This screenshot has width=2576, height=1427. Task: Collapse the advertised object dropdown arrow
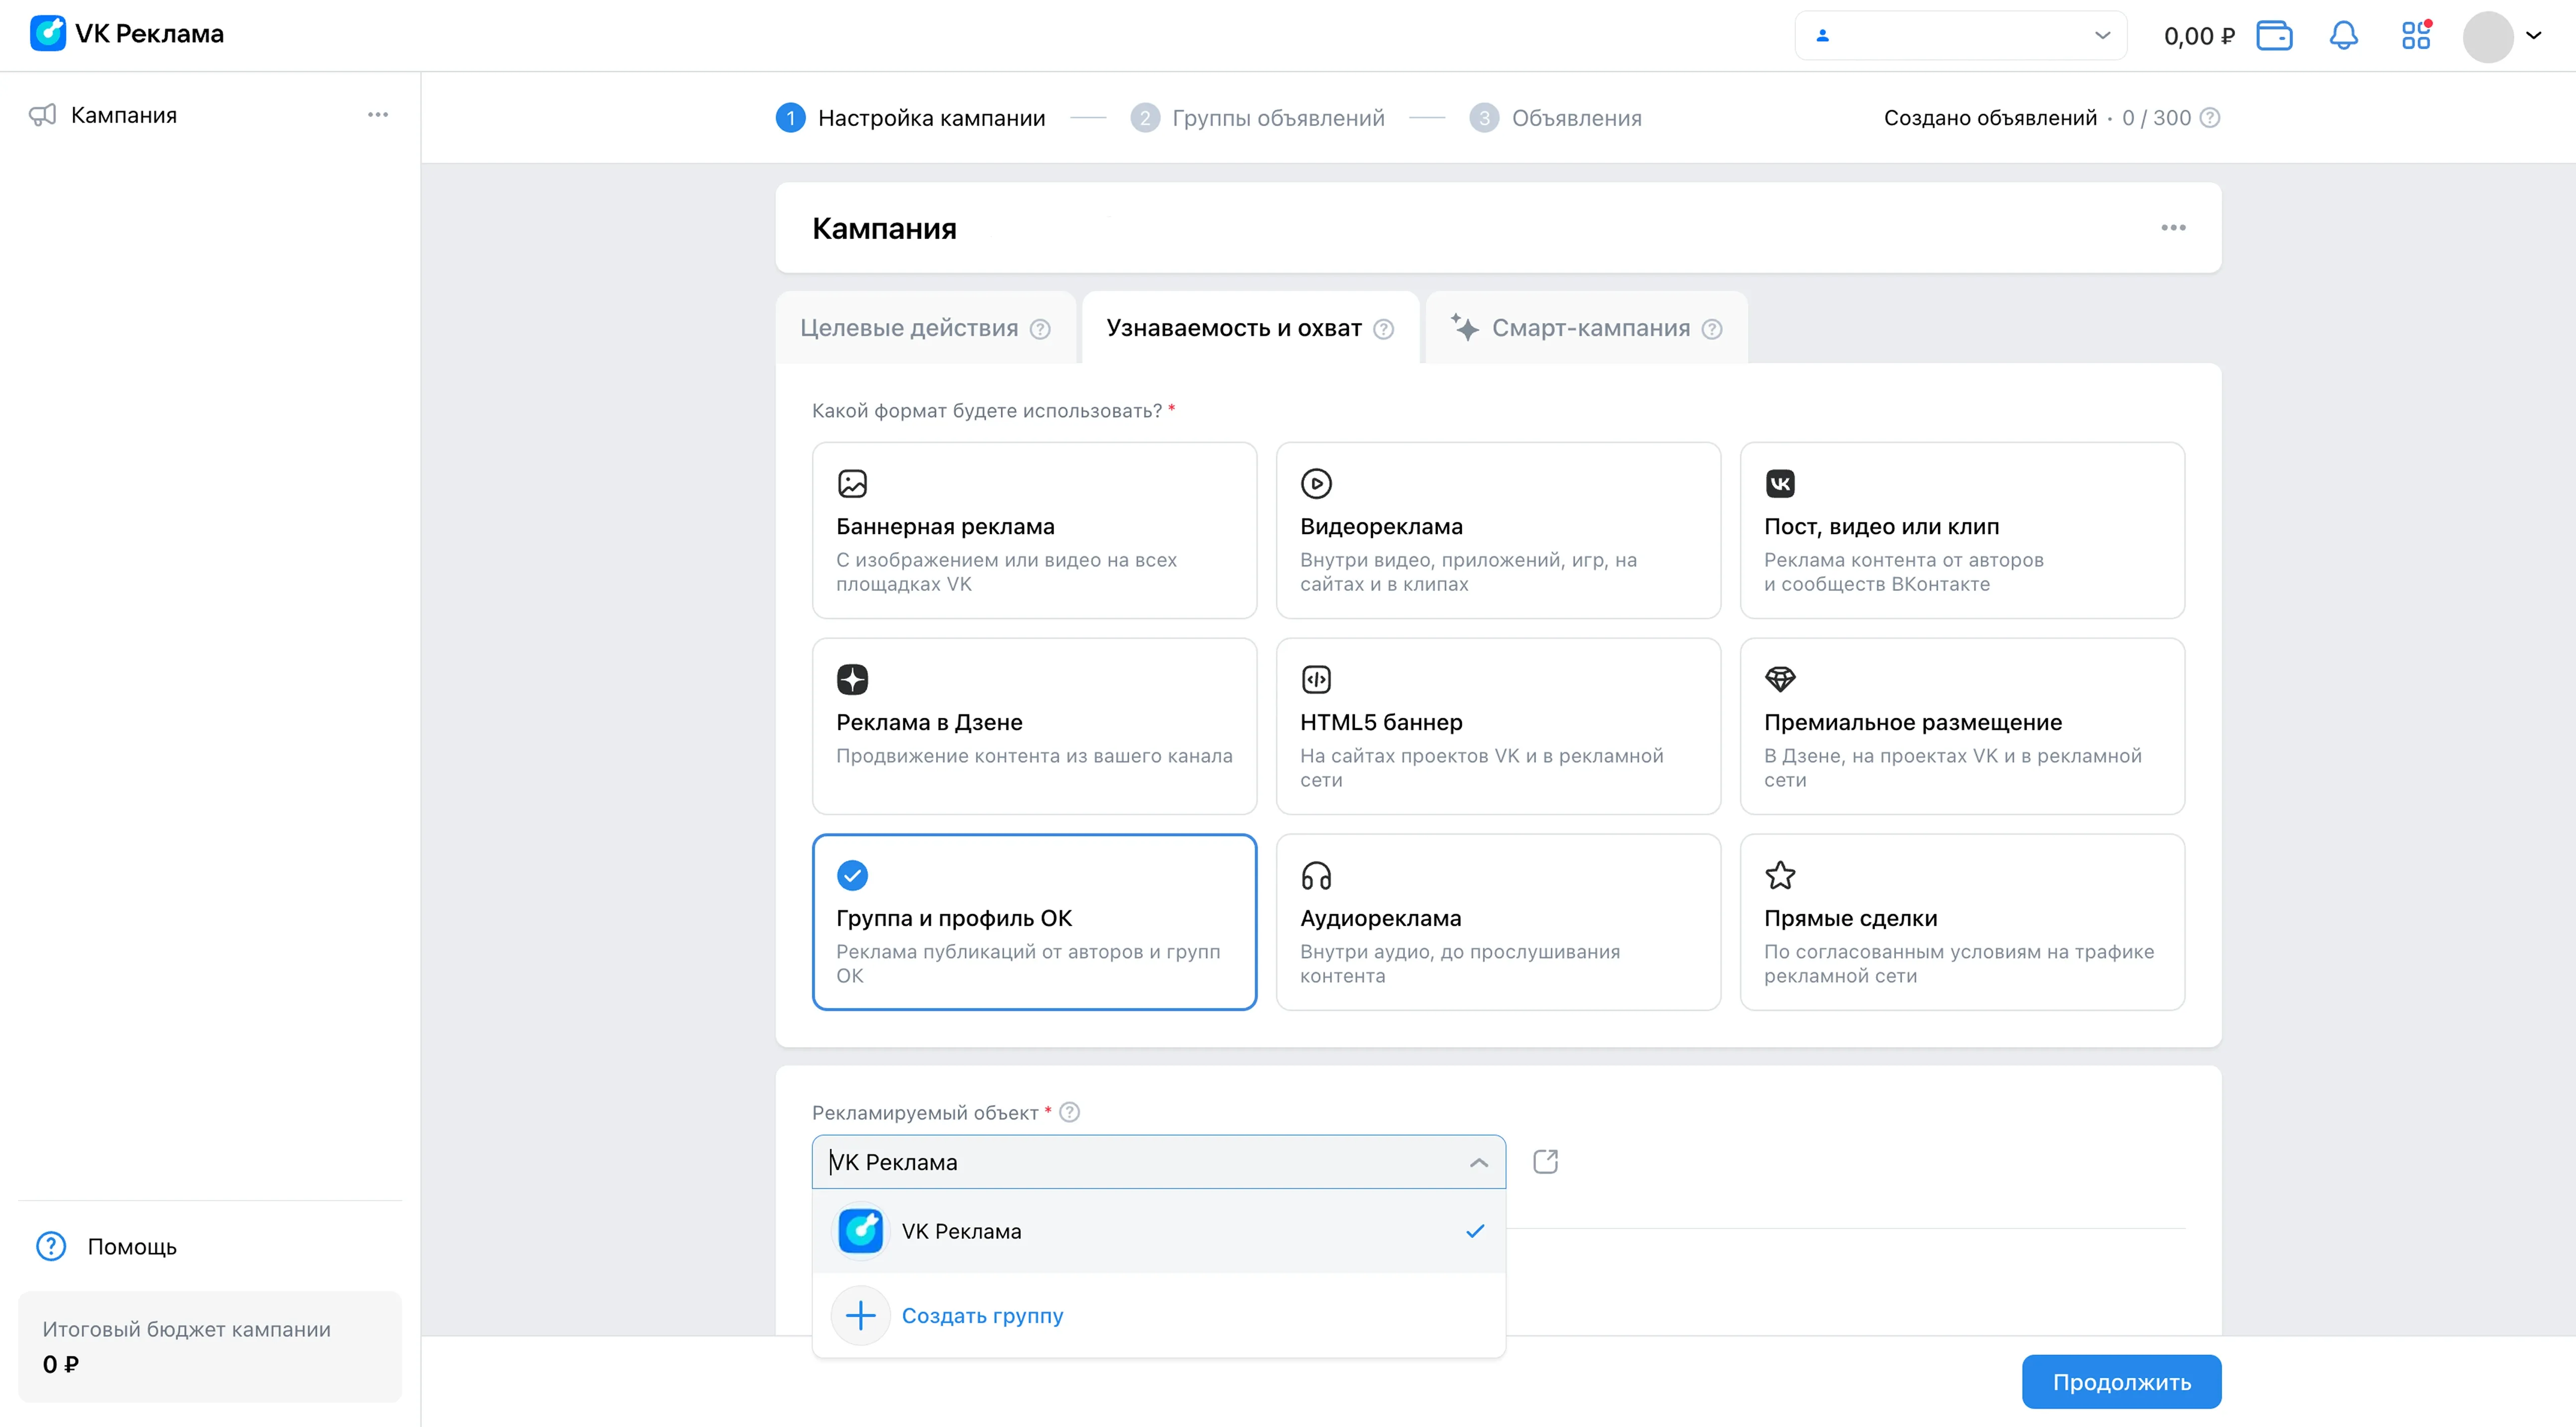(1478, 1163)
